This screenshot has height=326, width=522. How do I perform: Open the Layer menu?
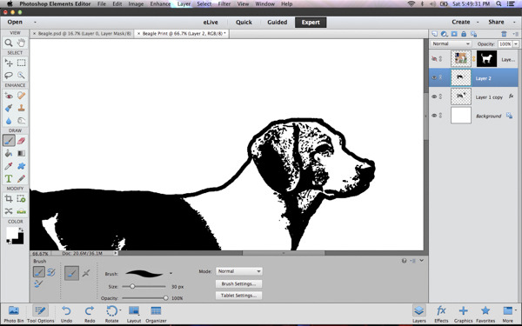184,4
